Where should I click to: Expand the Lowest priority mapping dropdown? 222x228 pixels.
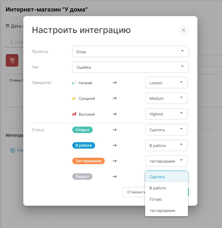[x=166, y=83]
